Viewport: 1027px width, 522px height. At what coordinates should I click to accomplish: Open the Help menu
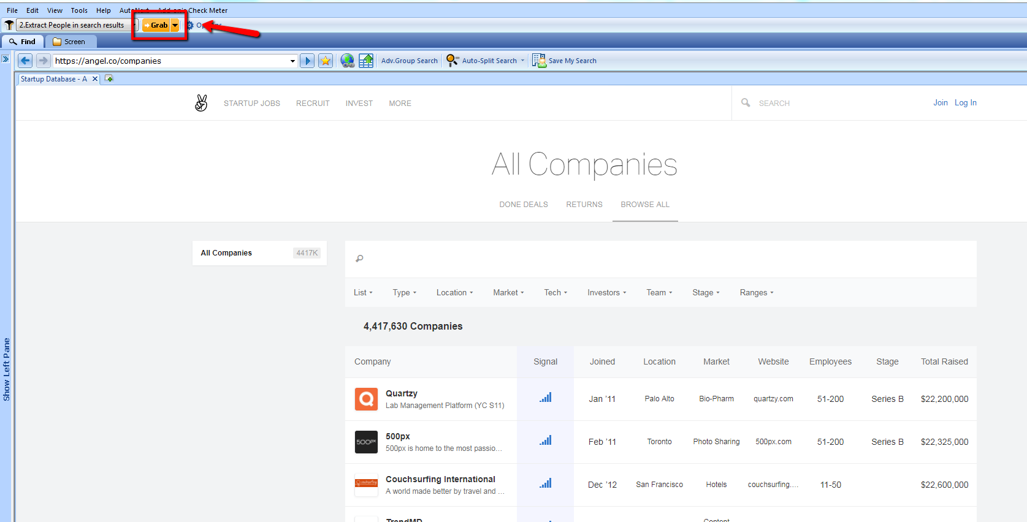pyautogui.click(x=104, y=10)
